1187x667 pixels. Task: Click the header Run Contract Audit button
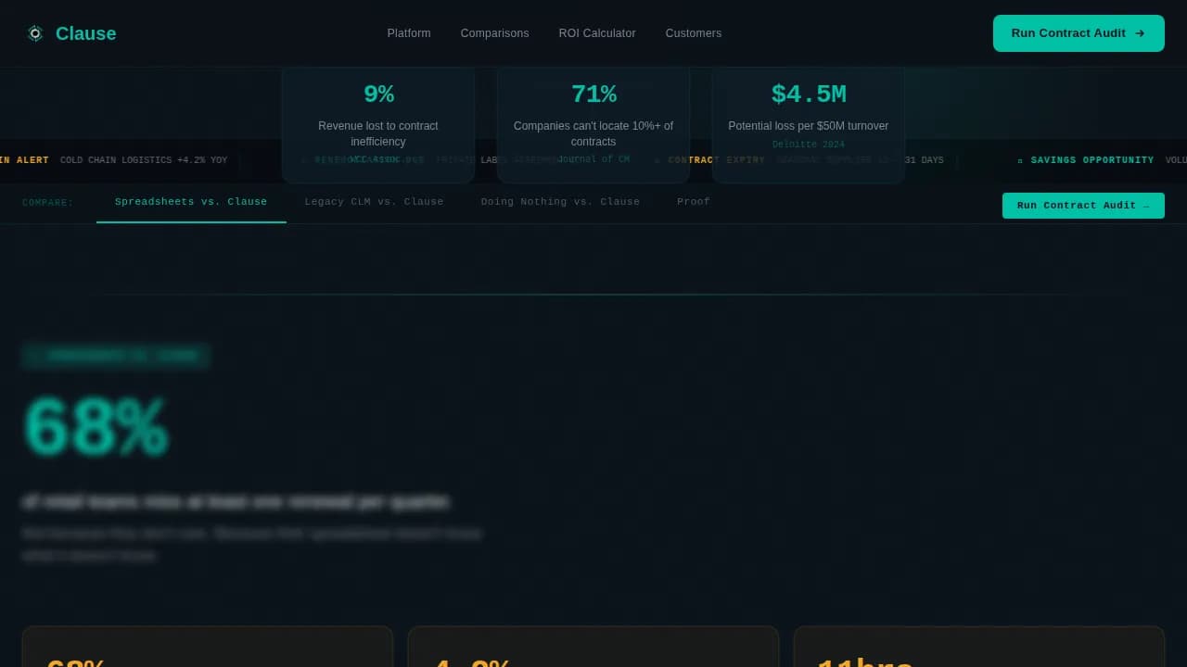(x=1079, y=33)
